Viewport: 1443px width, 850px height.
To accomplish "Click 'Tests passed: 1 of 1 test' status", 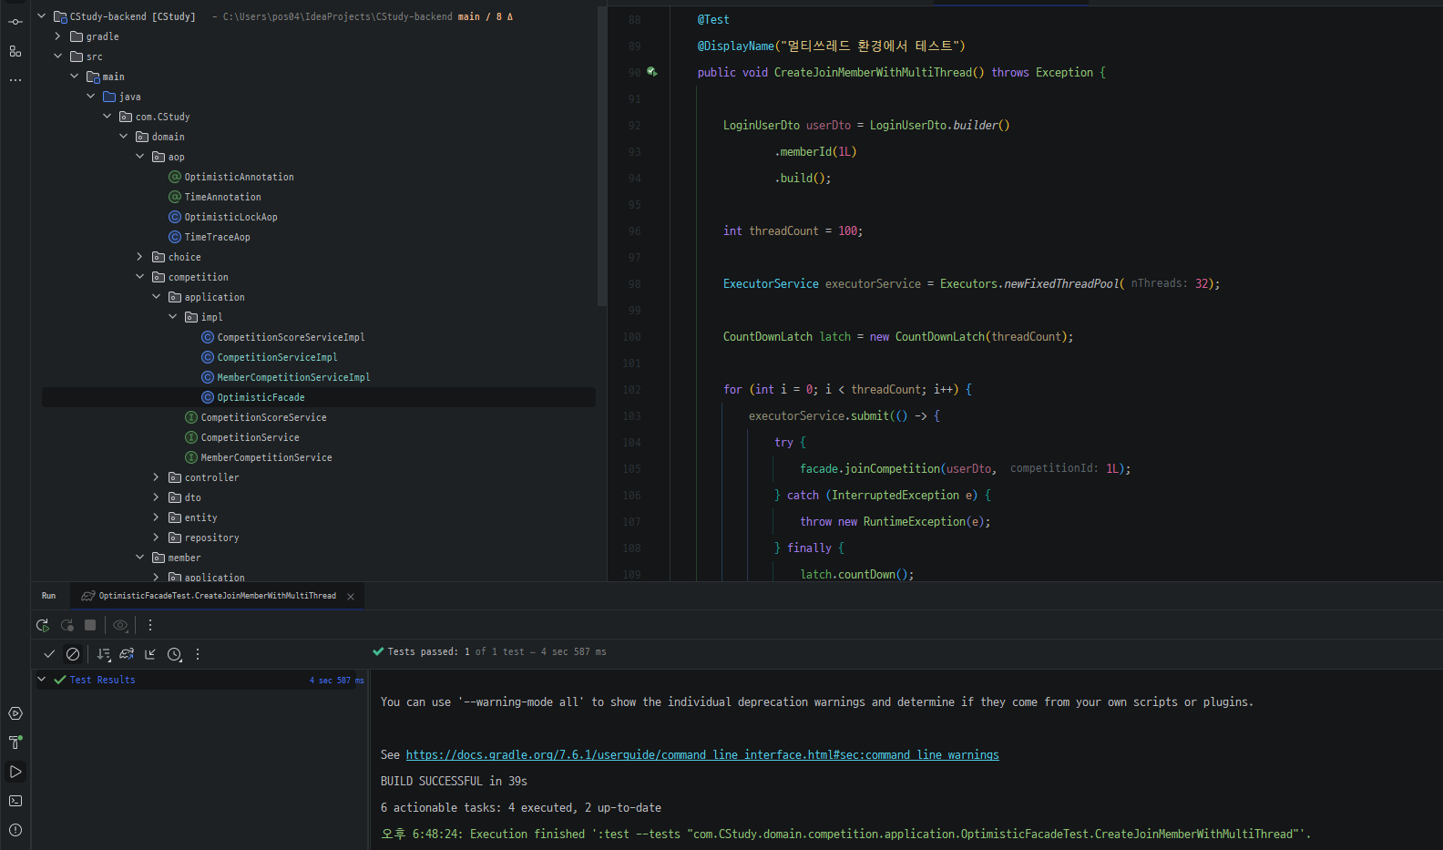I will (489, 652).
